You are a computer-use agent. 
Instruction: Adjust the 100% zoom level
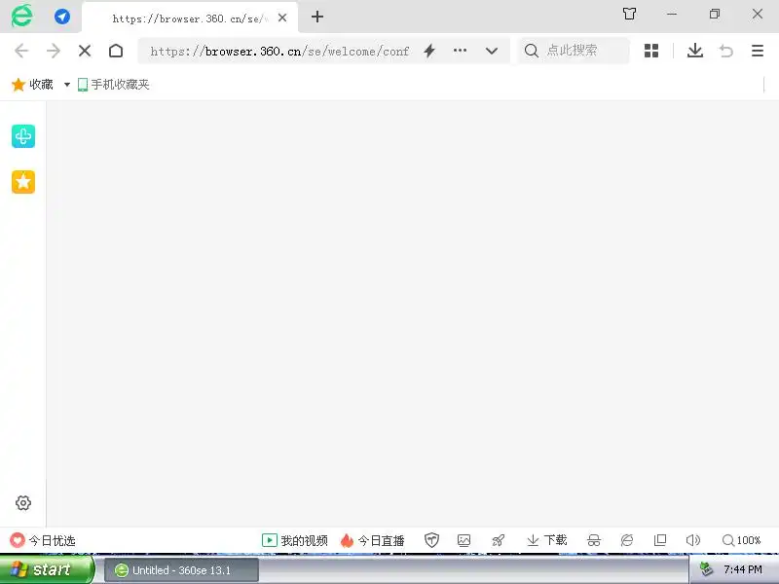point(742,540)
